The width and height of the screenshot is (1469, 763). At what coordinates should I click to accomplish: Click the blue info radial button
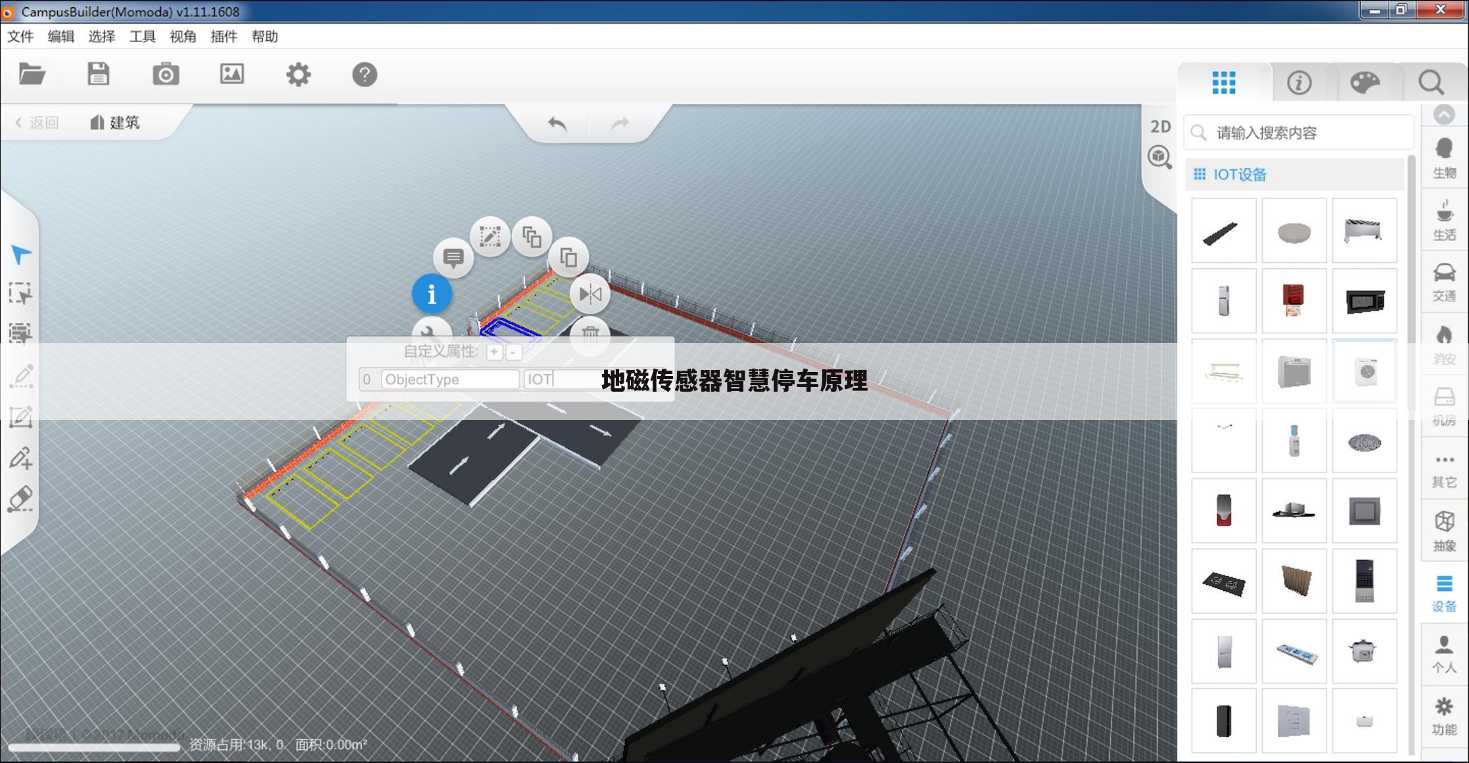(x=432, y=294)
